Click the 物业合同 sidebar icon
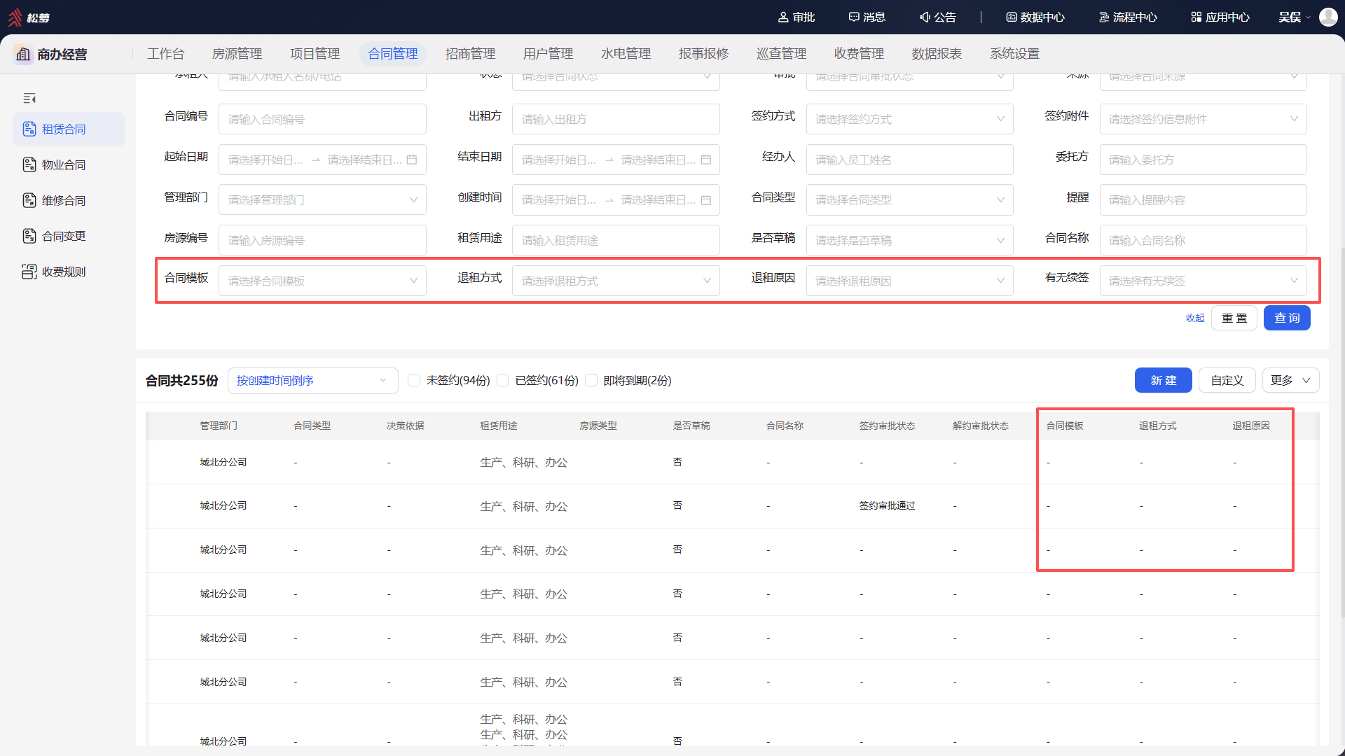 [x=29, y=164]
